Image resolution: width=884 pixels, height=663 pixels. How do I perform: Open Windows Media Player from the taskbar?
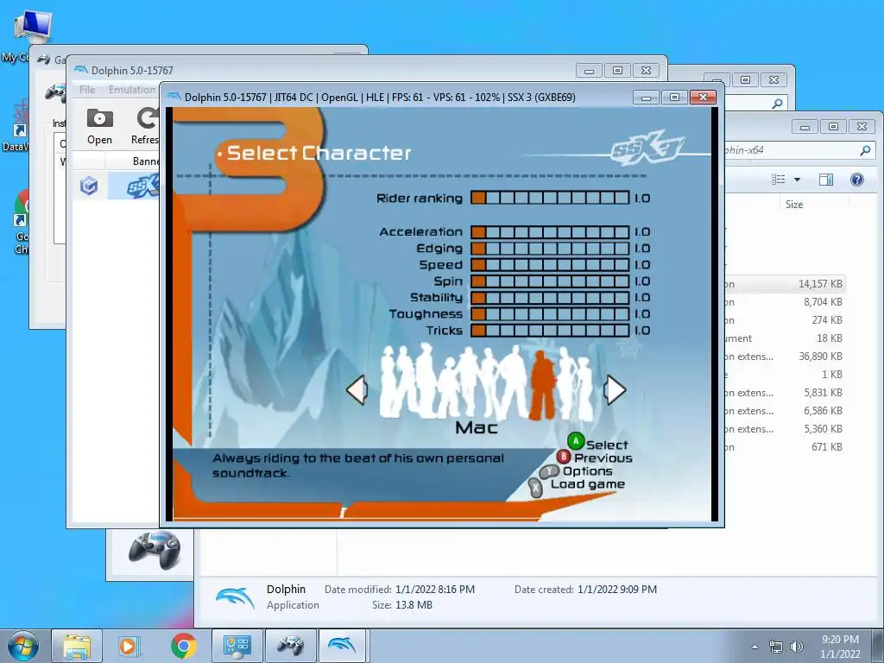pos(128,646)
